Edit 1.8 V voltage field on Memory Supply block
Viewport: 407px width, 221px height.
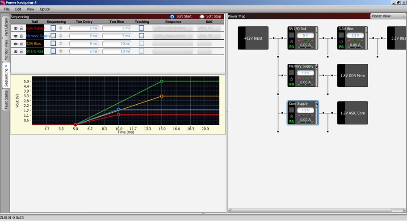[x=305, y=73]
